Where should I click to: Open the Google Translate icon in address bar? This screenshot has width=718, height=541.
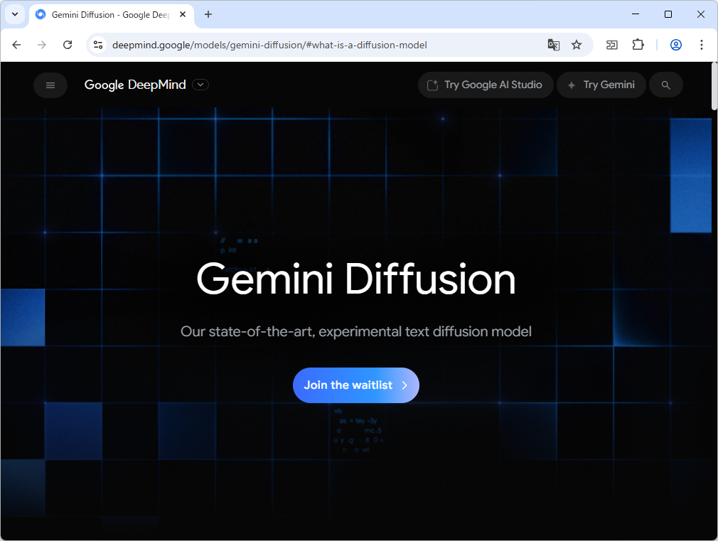click(554, 44)
